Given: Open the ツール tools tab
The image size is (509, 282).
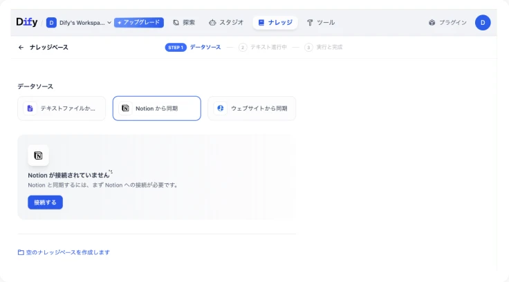Looking at the screenshot, I should pyautogui.click(x=320, y=22).
